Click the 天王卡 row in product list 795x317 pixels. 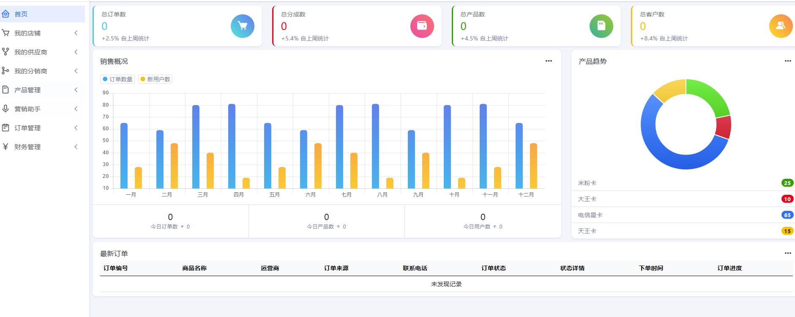683,231
